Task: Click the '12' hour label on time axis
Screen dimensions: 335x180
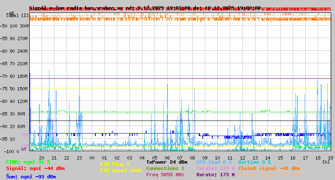Action: click(x=242, y=158)
